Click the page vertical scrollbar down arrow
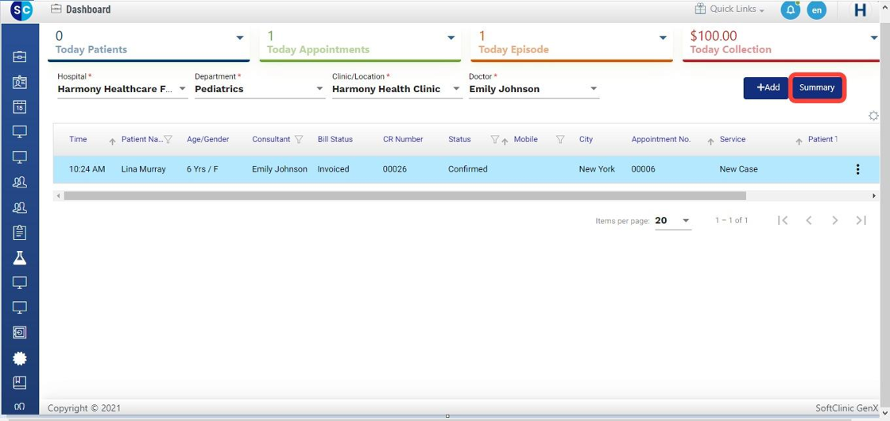Viewport: 890px width, 421px height. point(885,412)
